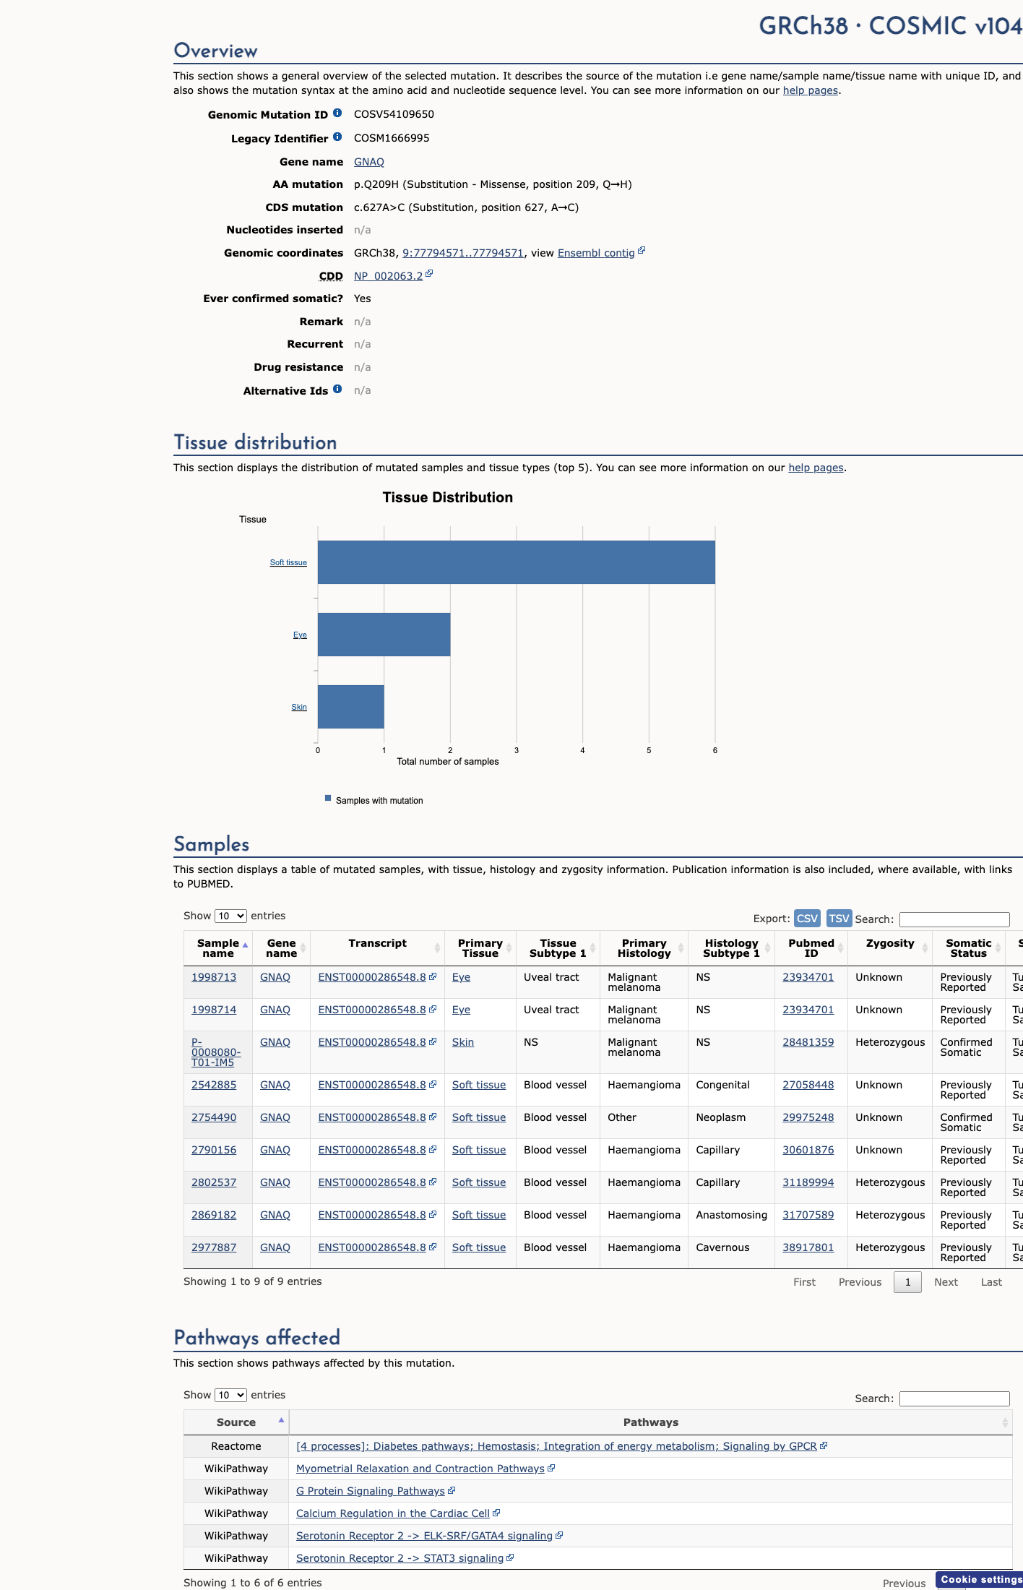Open sample 2542885 link
Screen dimensions: 1023x1590
coord(214,1085)
